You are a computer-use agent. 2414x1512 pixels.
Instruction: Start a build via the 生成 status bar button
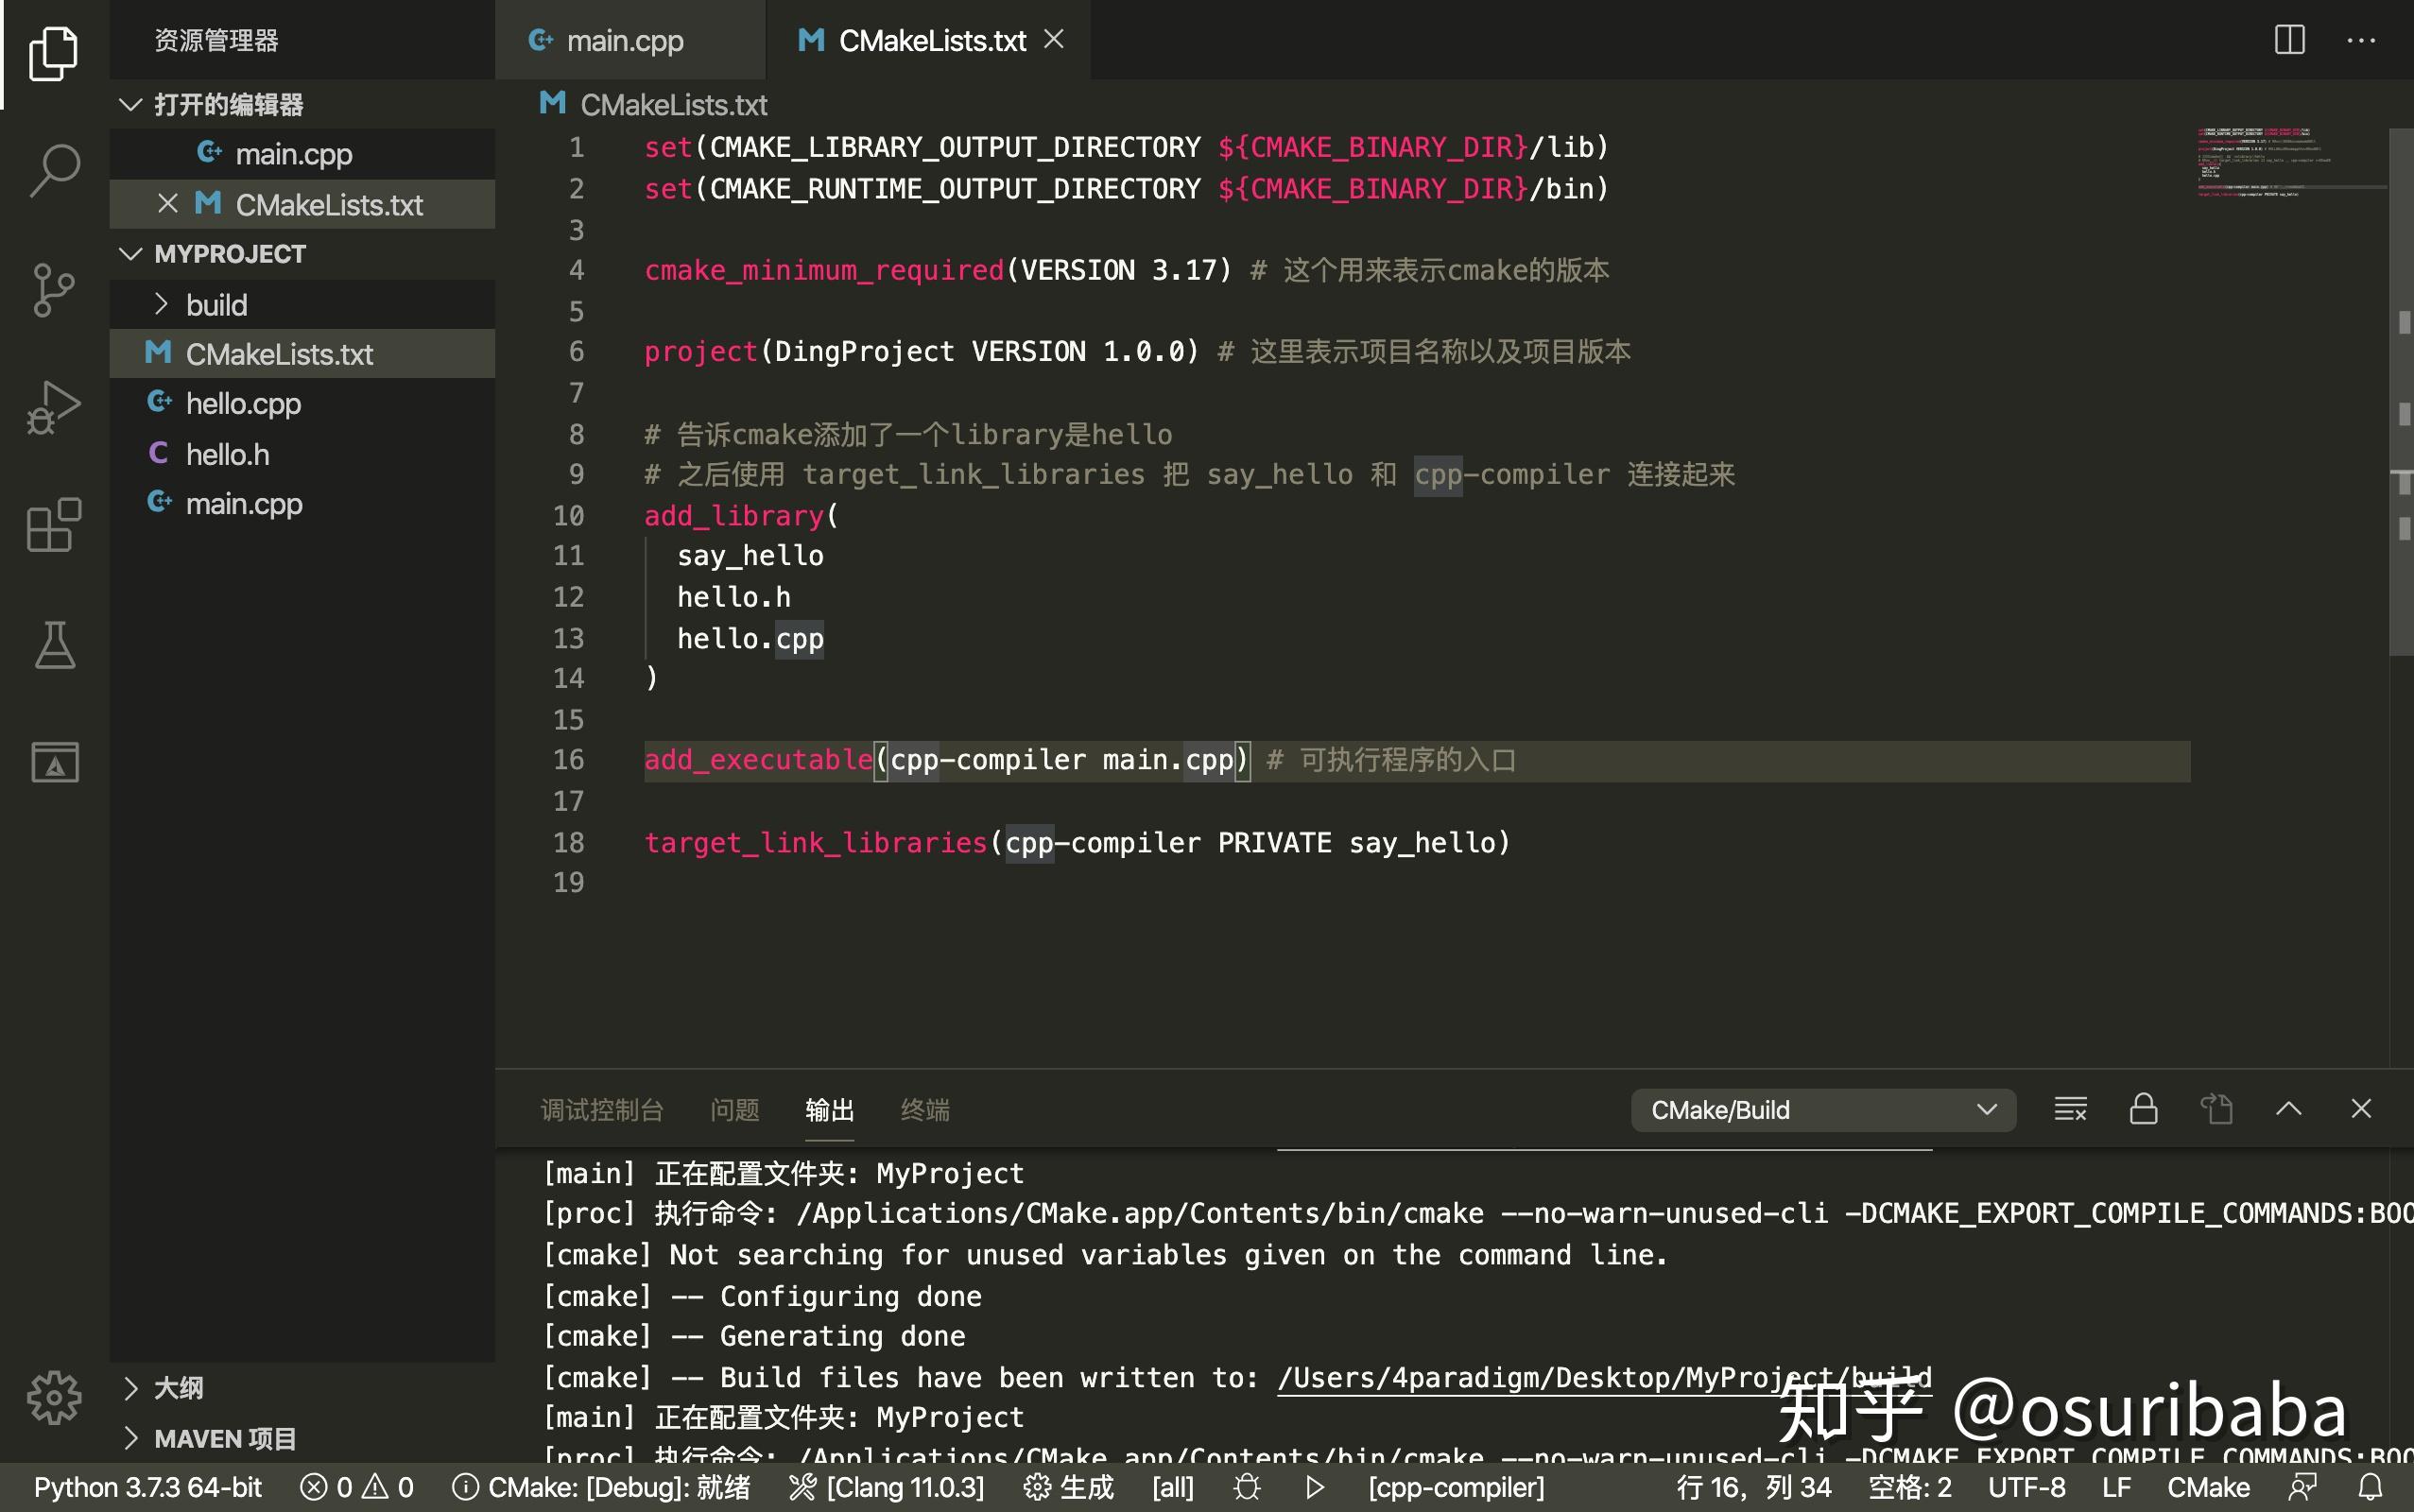click(x=1088, y=1487)
